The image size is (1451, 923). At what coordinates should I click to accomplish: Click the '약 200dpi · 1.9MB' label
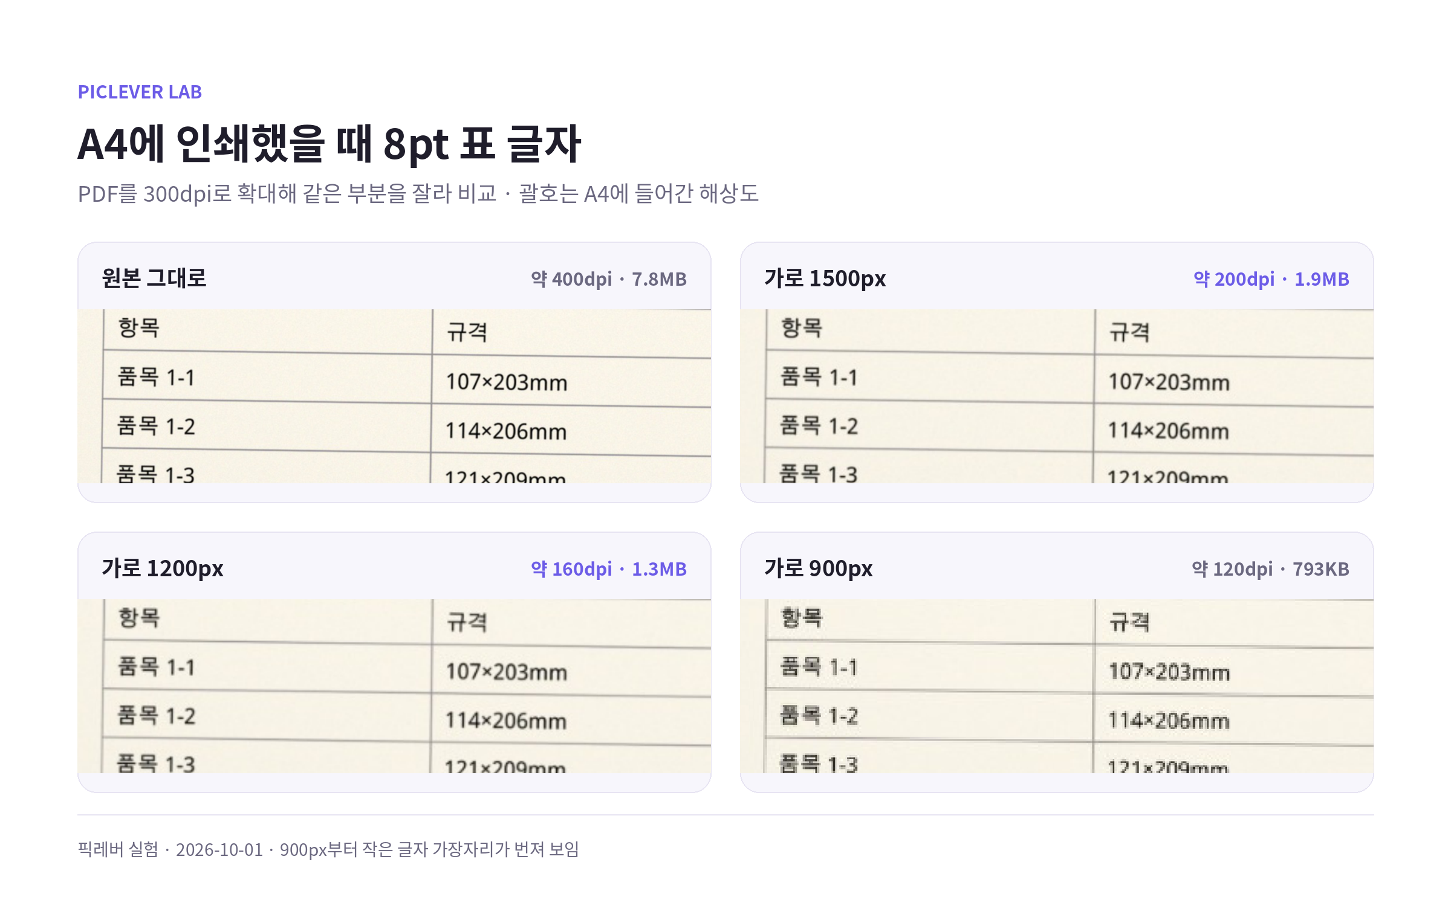click(x=1271, y=279)
